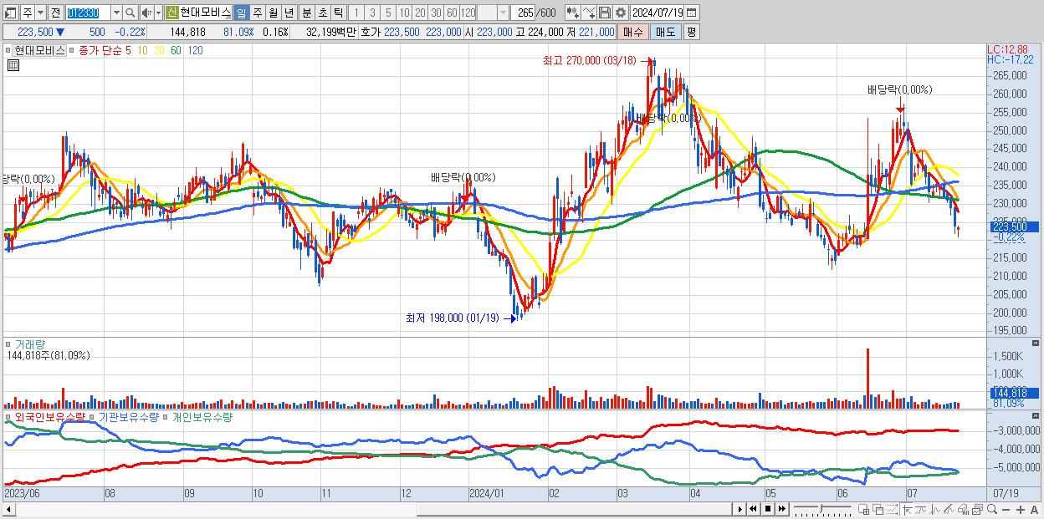Image resolution: width=1044 pixels, height=519 pixels.
Task: Switch to 분 minute chart tab
Action: click(306, 13)
